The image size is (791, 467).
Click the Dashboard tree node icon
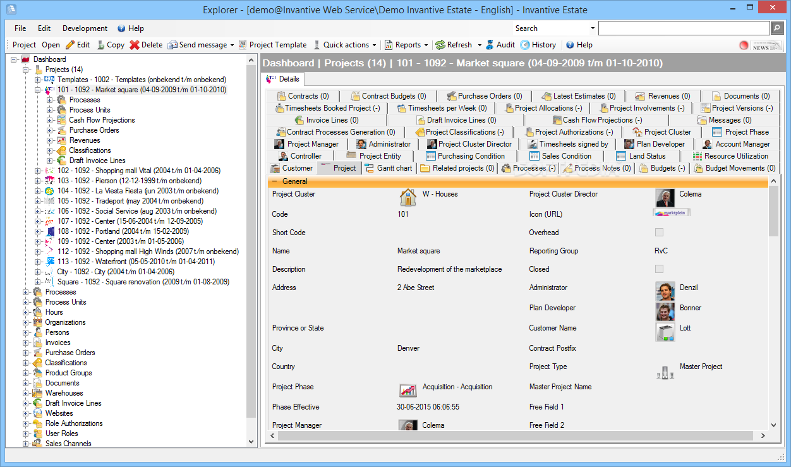click(26, 59)
